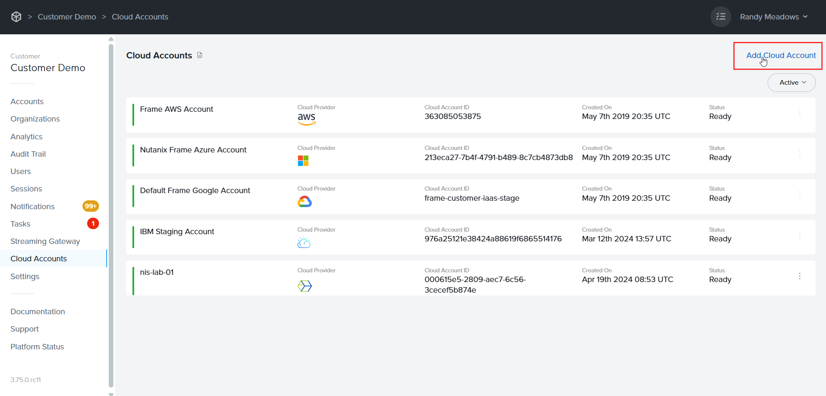Click the Add Cloud Account button
Image resolution: width=826 pixels, height=396 pixels.
pos(781,55)
